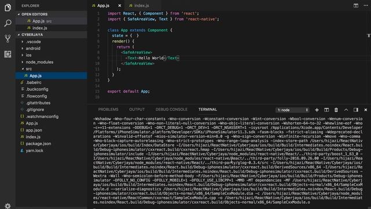Switch to the index.js editor tab
Viewport: 371px width, 209px height.
(x=141, y=5)
